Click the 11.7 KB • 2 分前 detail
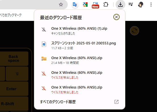Screen dimensions: 157x112 tap(62, 48)
